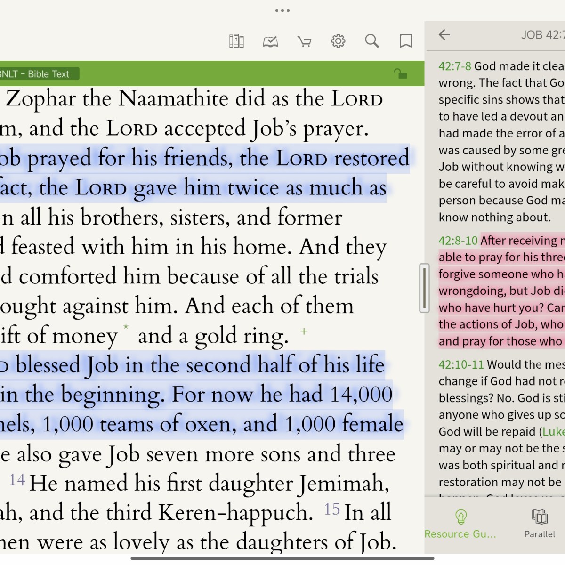Open the Resource Guide tab
Image resolution: width=565 pixels, height=565 pixels.
pyautogui.click(x=460, y=523)
